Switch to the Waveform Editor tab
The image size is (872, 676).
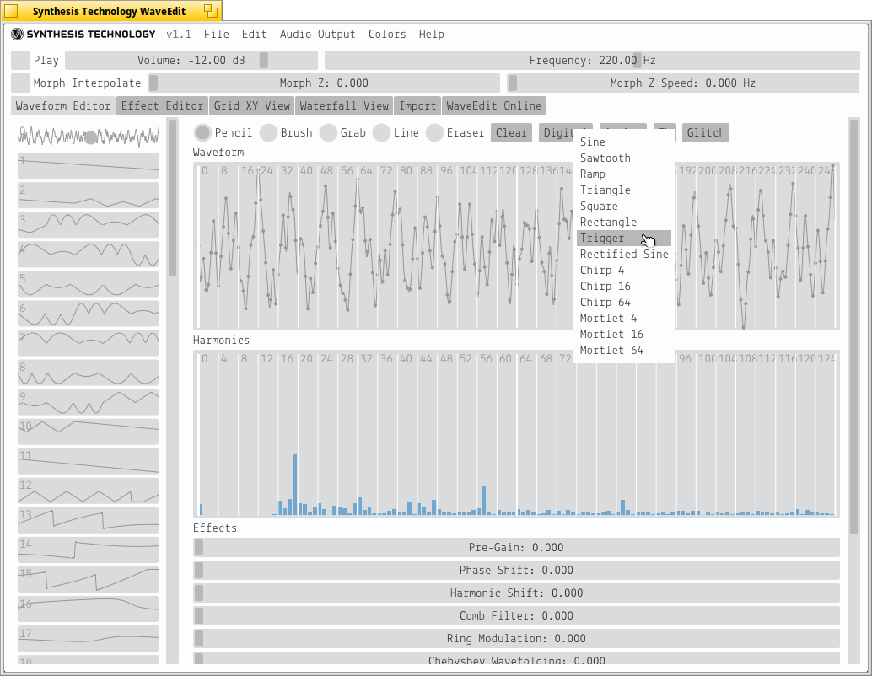pyautogui.click(x=63, y=105)
